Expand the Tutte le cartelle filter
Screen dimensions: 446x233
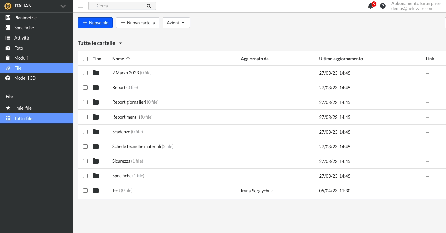[100, 43]
